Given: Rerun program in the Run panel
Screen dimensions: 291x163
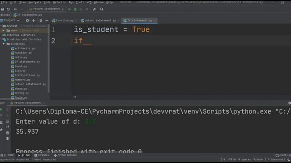Looking at the screenshot, I should [x=1, y=110].
